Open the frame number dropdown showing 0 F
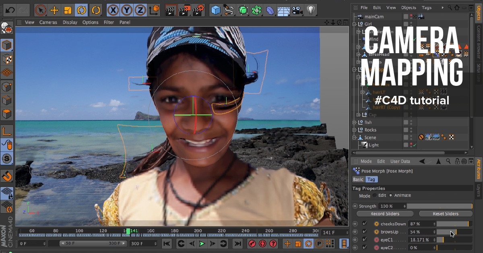This screenshot has width=483, height=253. [44, 244]
